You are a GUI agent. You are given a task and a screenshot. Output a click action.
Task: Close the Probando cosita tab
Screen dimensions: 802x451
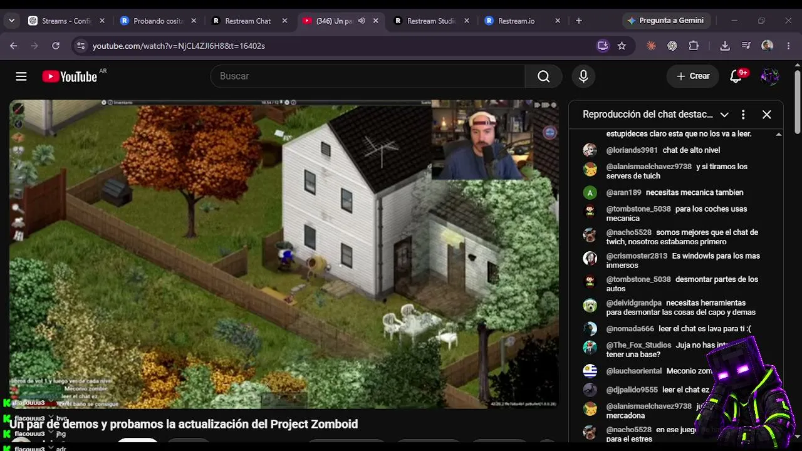click(194, 21)
